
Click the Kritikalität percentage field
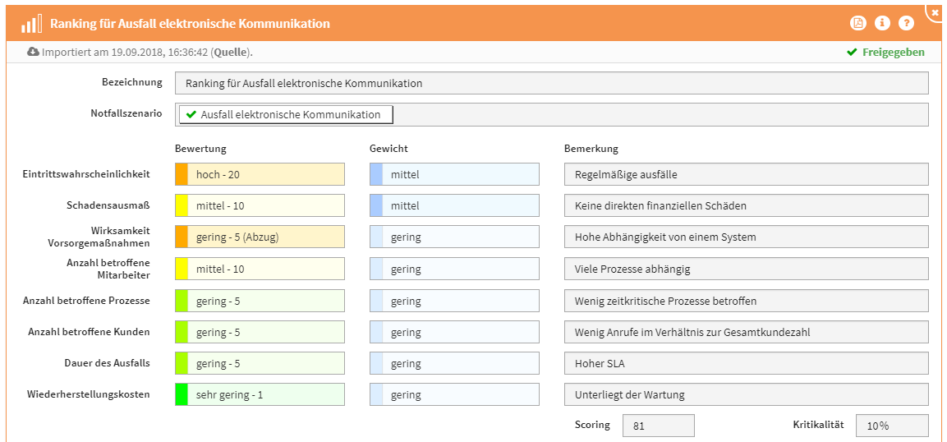[891, 426]
